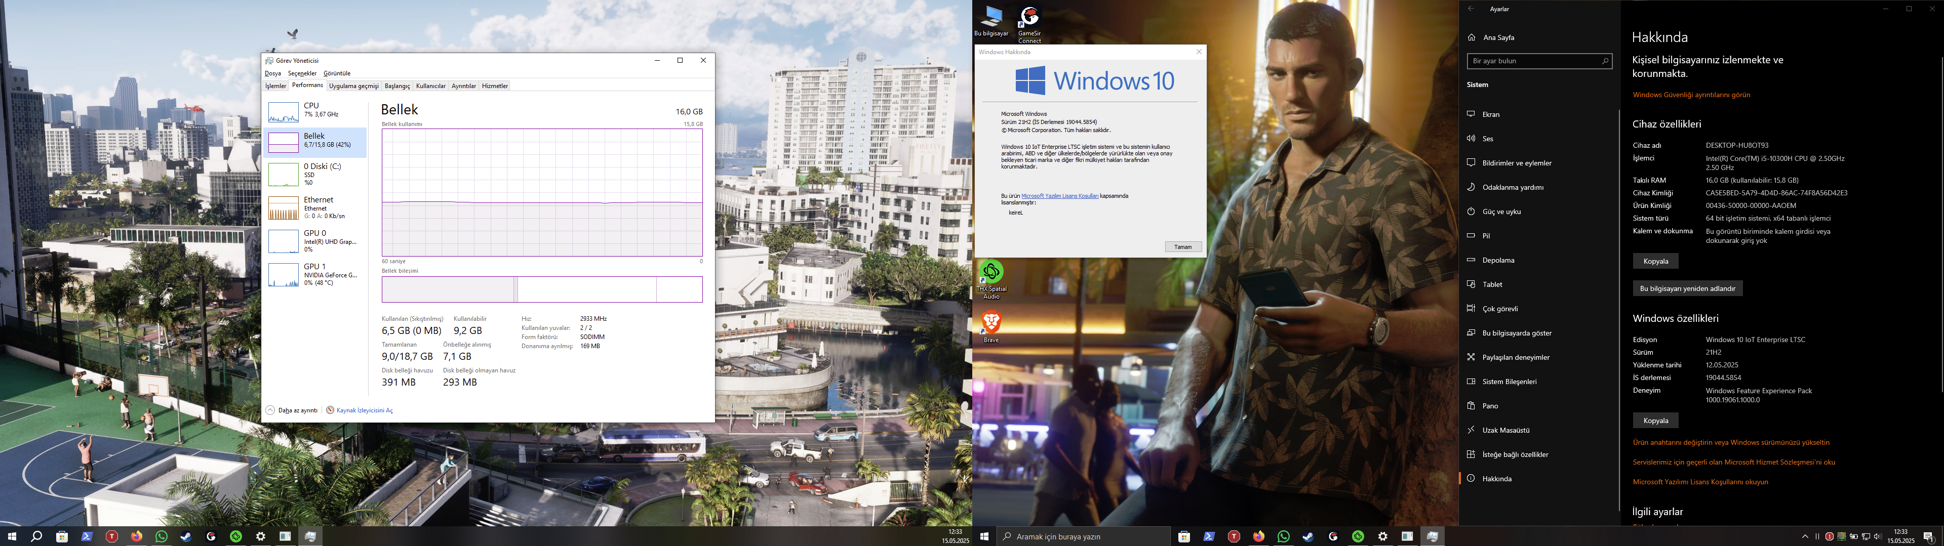Open the Görüntüle menu in Task Manager
This screenshot has height=546, width=1944.
click(337, 73)
